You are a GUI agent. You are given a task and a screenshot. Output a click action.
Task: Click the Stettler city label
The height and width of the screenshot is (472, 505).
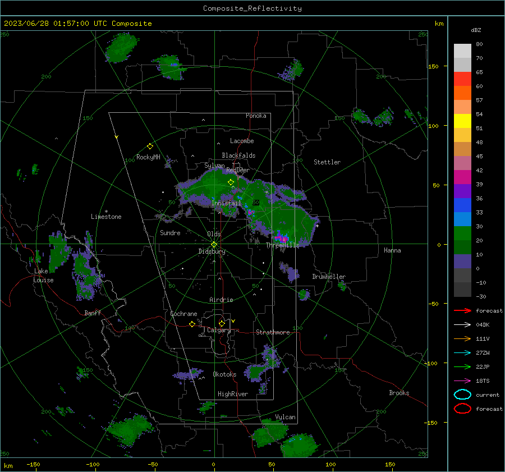click(x=327, y=162)
